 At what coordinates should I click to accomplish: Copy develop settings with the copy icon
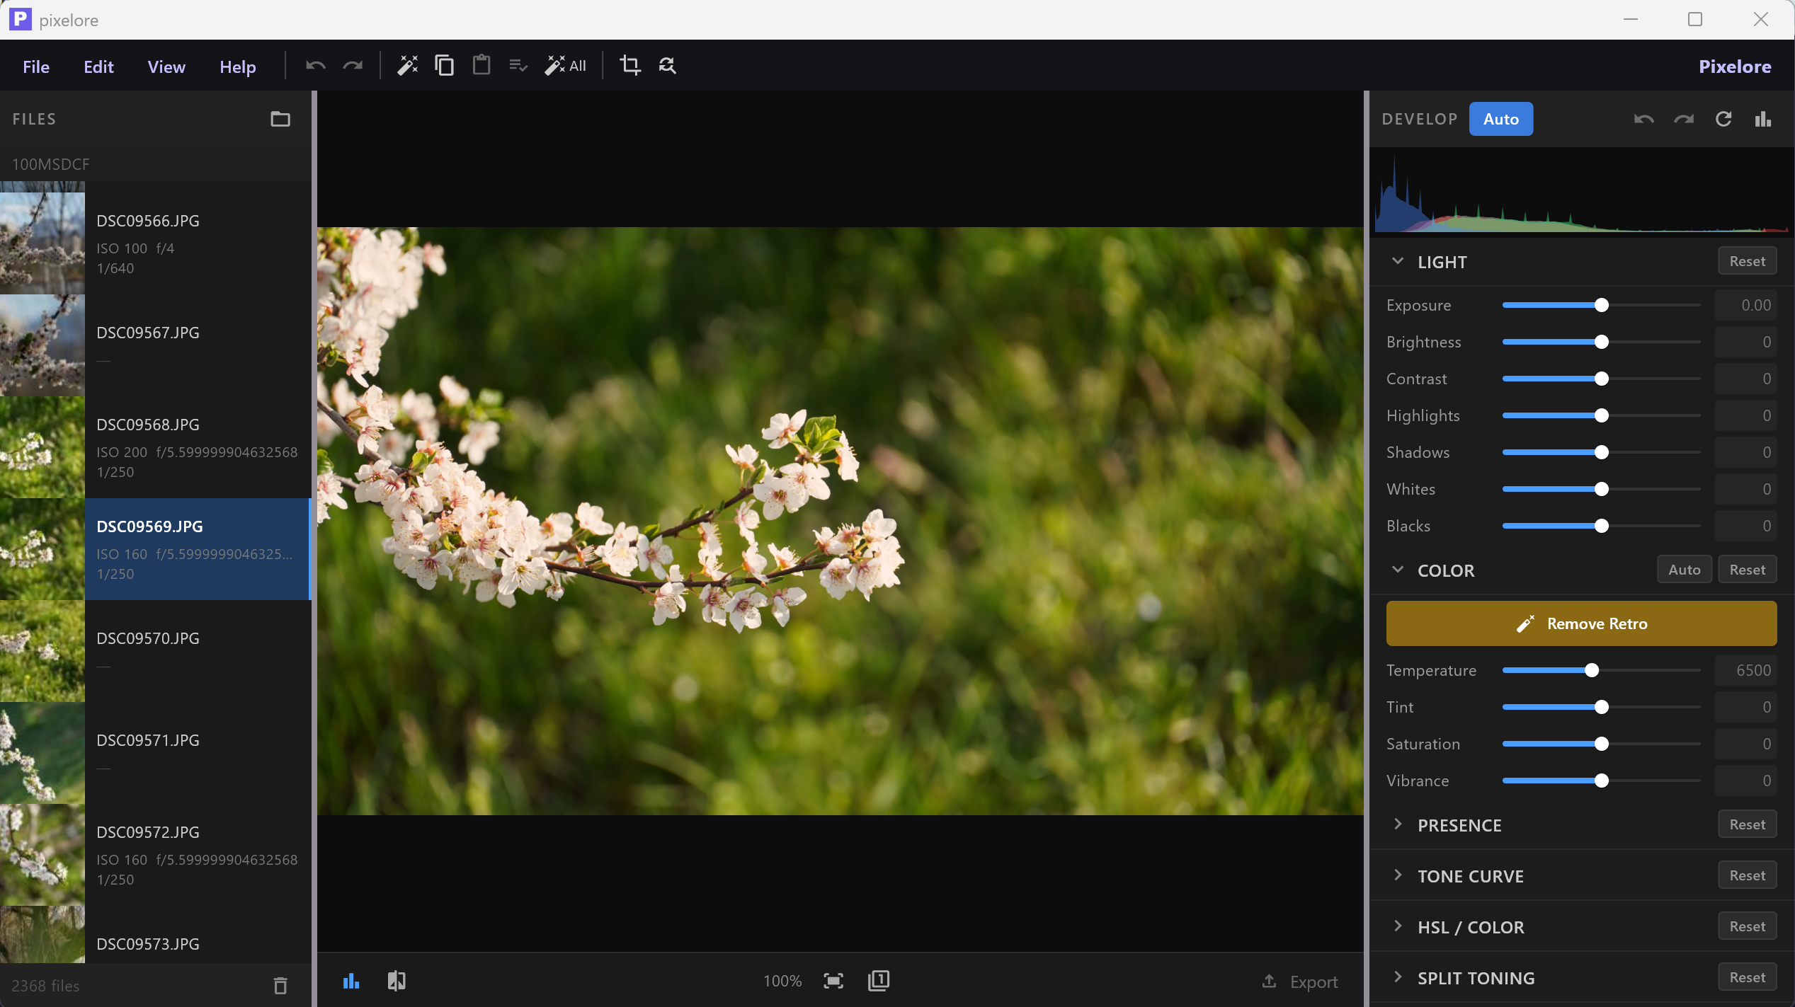point(445,65)
